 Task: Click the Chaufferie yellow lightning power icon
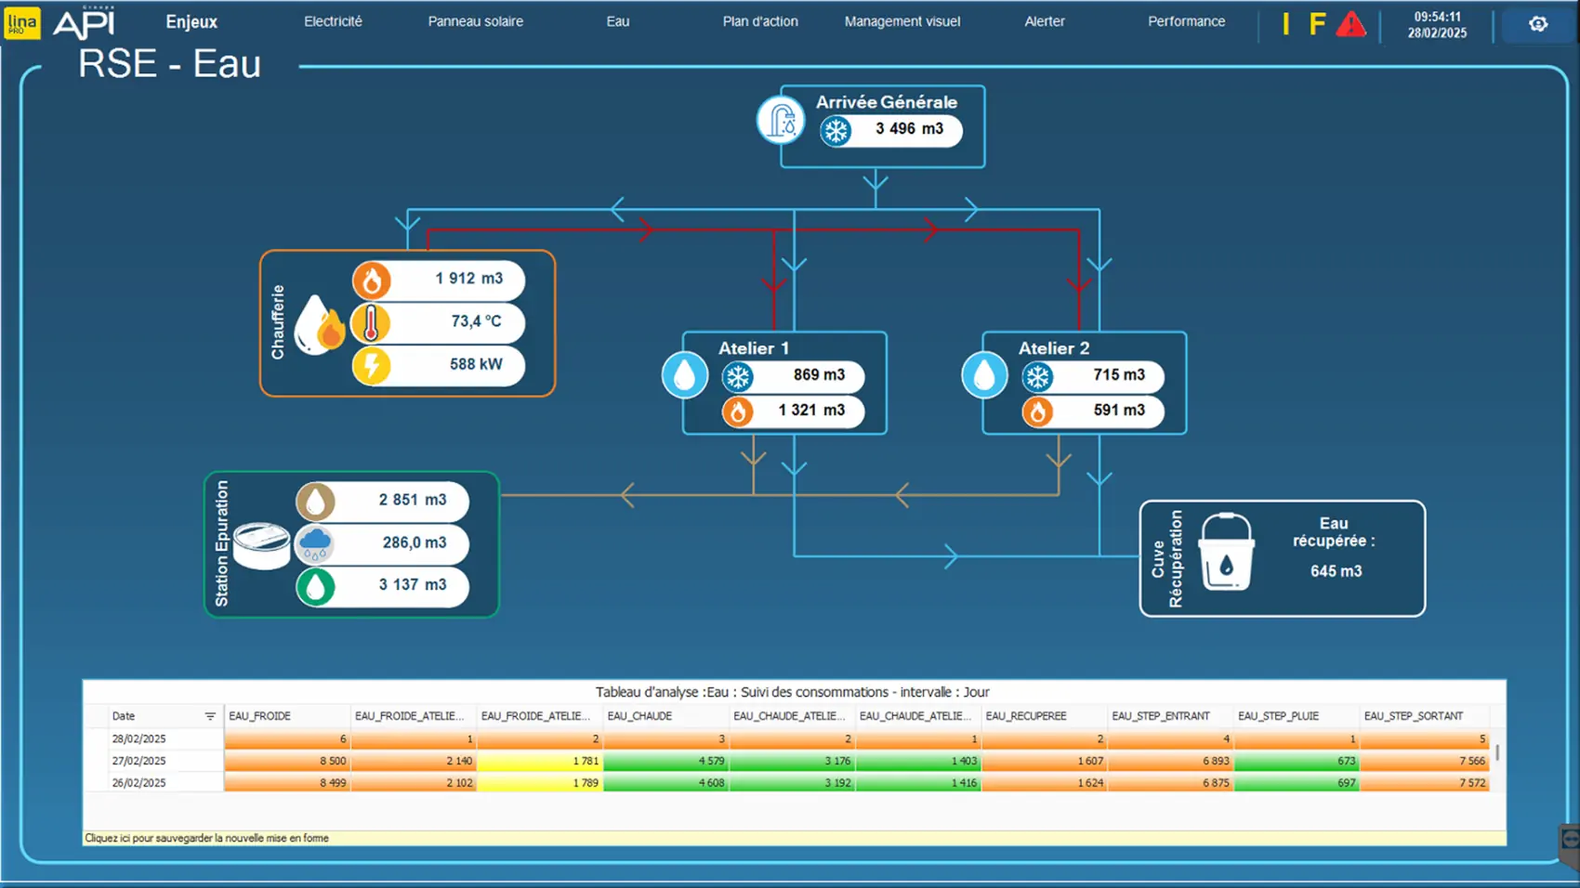tap(371, 365)
